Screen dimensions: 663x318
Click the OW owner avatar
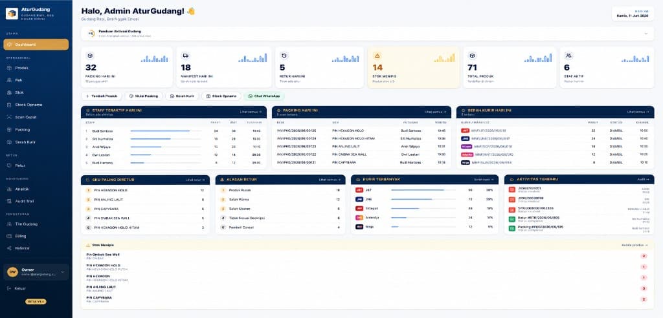coord(13,272)
